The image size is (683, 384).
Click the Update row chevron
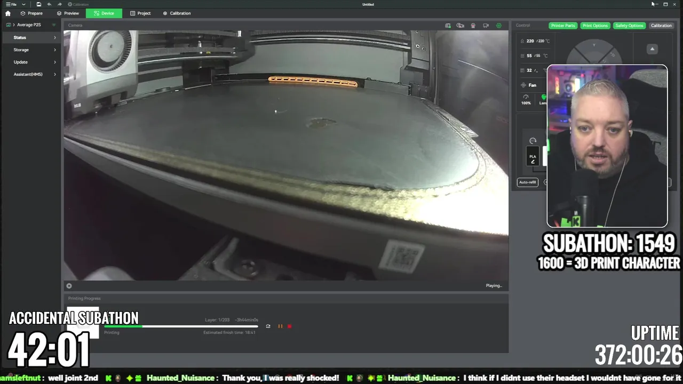54,62
